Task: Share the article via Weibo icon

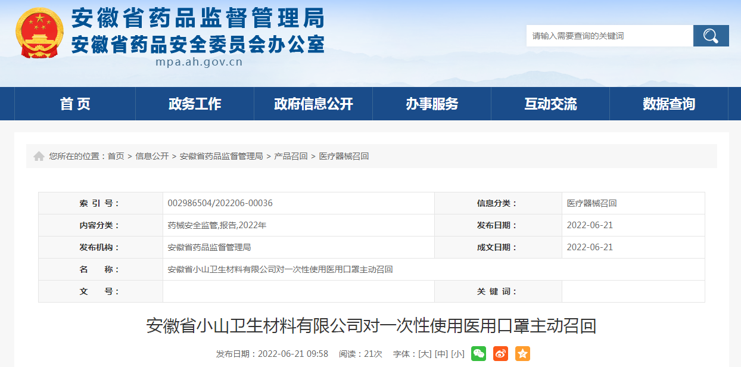Action: tap(500, 354)
